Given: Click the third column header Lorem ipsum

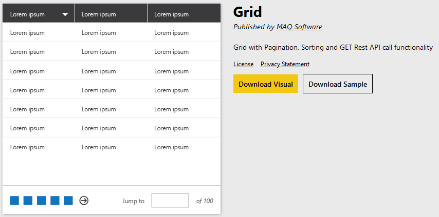Looking at the screenshot, I should pos(172,14).
